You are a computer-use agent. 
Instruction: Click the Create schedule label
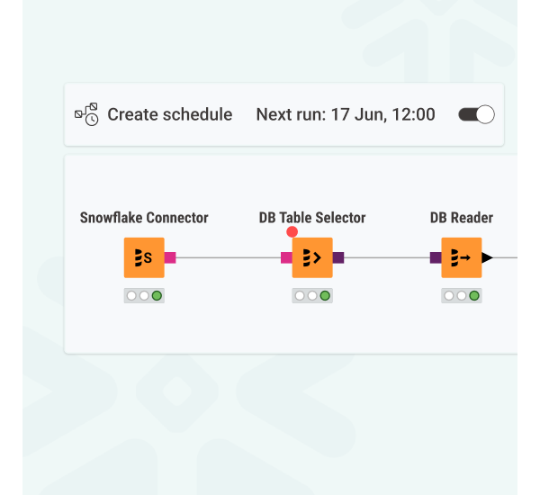(x=169, y=114)
